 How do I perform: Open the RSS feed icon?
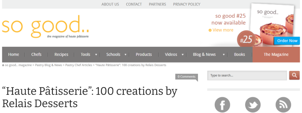(283, 105)
